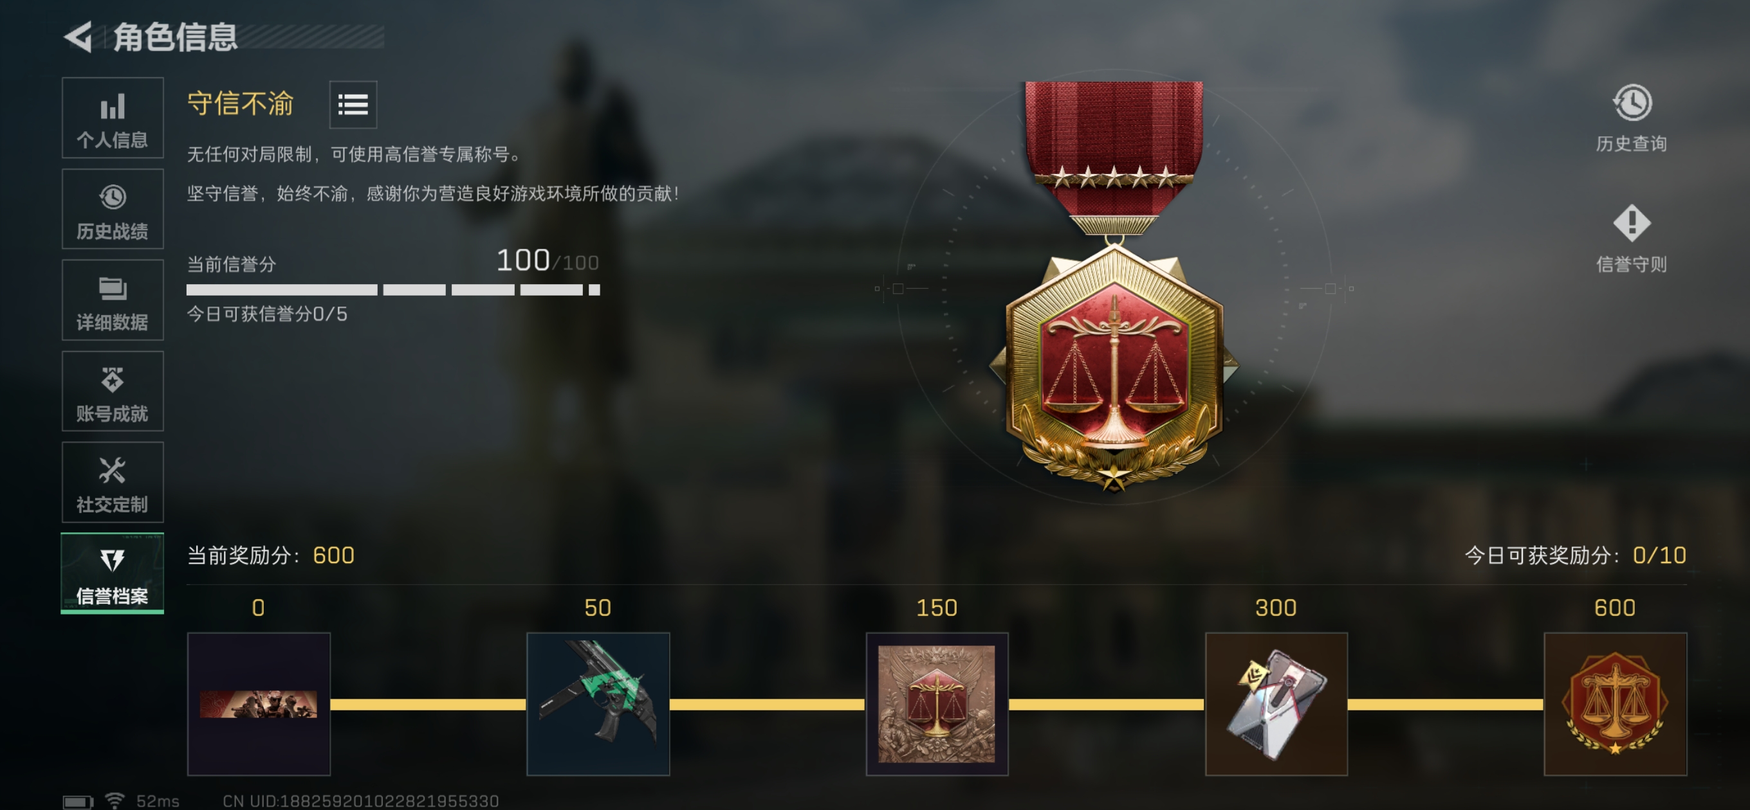
Task: Select the 300-point card reward
Action: (1276, 704)
